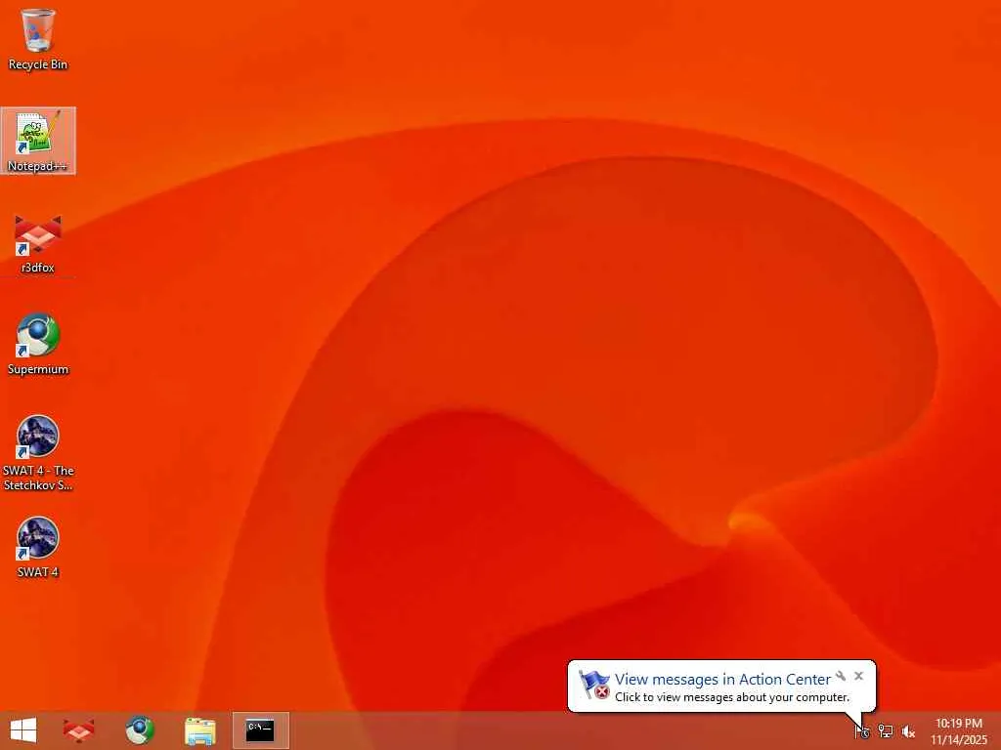Image resolution: width=1001 pixels, height=750 pixels.
Task: Select the Notepad++ desktop shortcut
Action: click(38, 141)
